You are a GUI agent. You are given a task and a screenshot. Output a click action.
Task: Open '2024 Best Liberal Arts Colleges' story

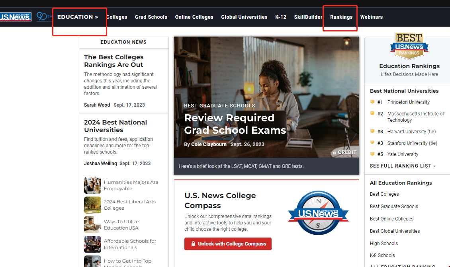click(130, 205)
